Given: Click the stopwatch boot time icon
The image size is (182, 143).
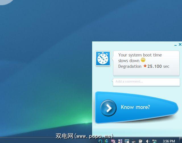Looking at the screenshot, I should coord(103,58).
